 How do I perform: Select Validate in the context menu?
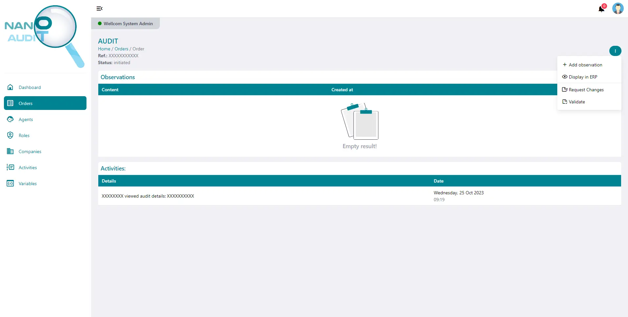(x=577, y=101)
